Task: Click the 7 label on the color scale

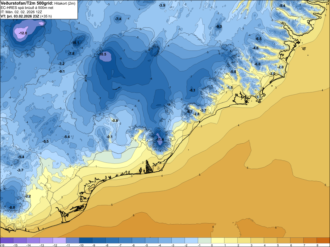Action: pyautogui.click(x=305, y=245)
